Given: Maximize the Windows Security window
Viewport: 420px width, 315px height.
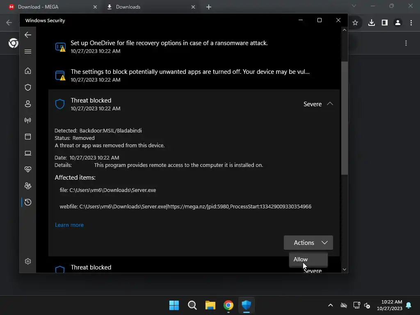Looking at the screenshot, I should [x=319, y=21].
